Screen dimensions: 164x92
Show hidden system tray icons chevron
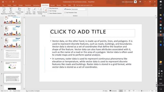pyautogui.click(x=159, y=68)
